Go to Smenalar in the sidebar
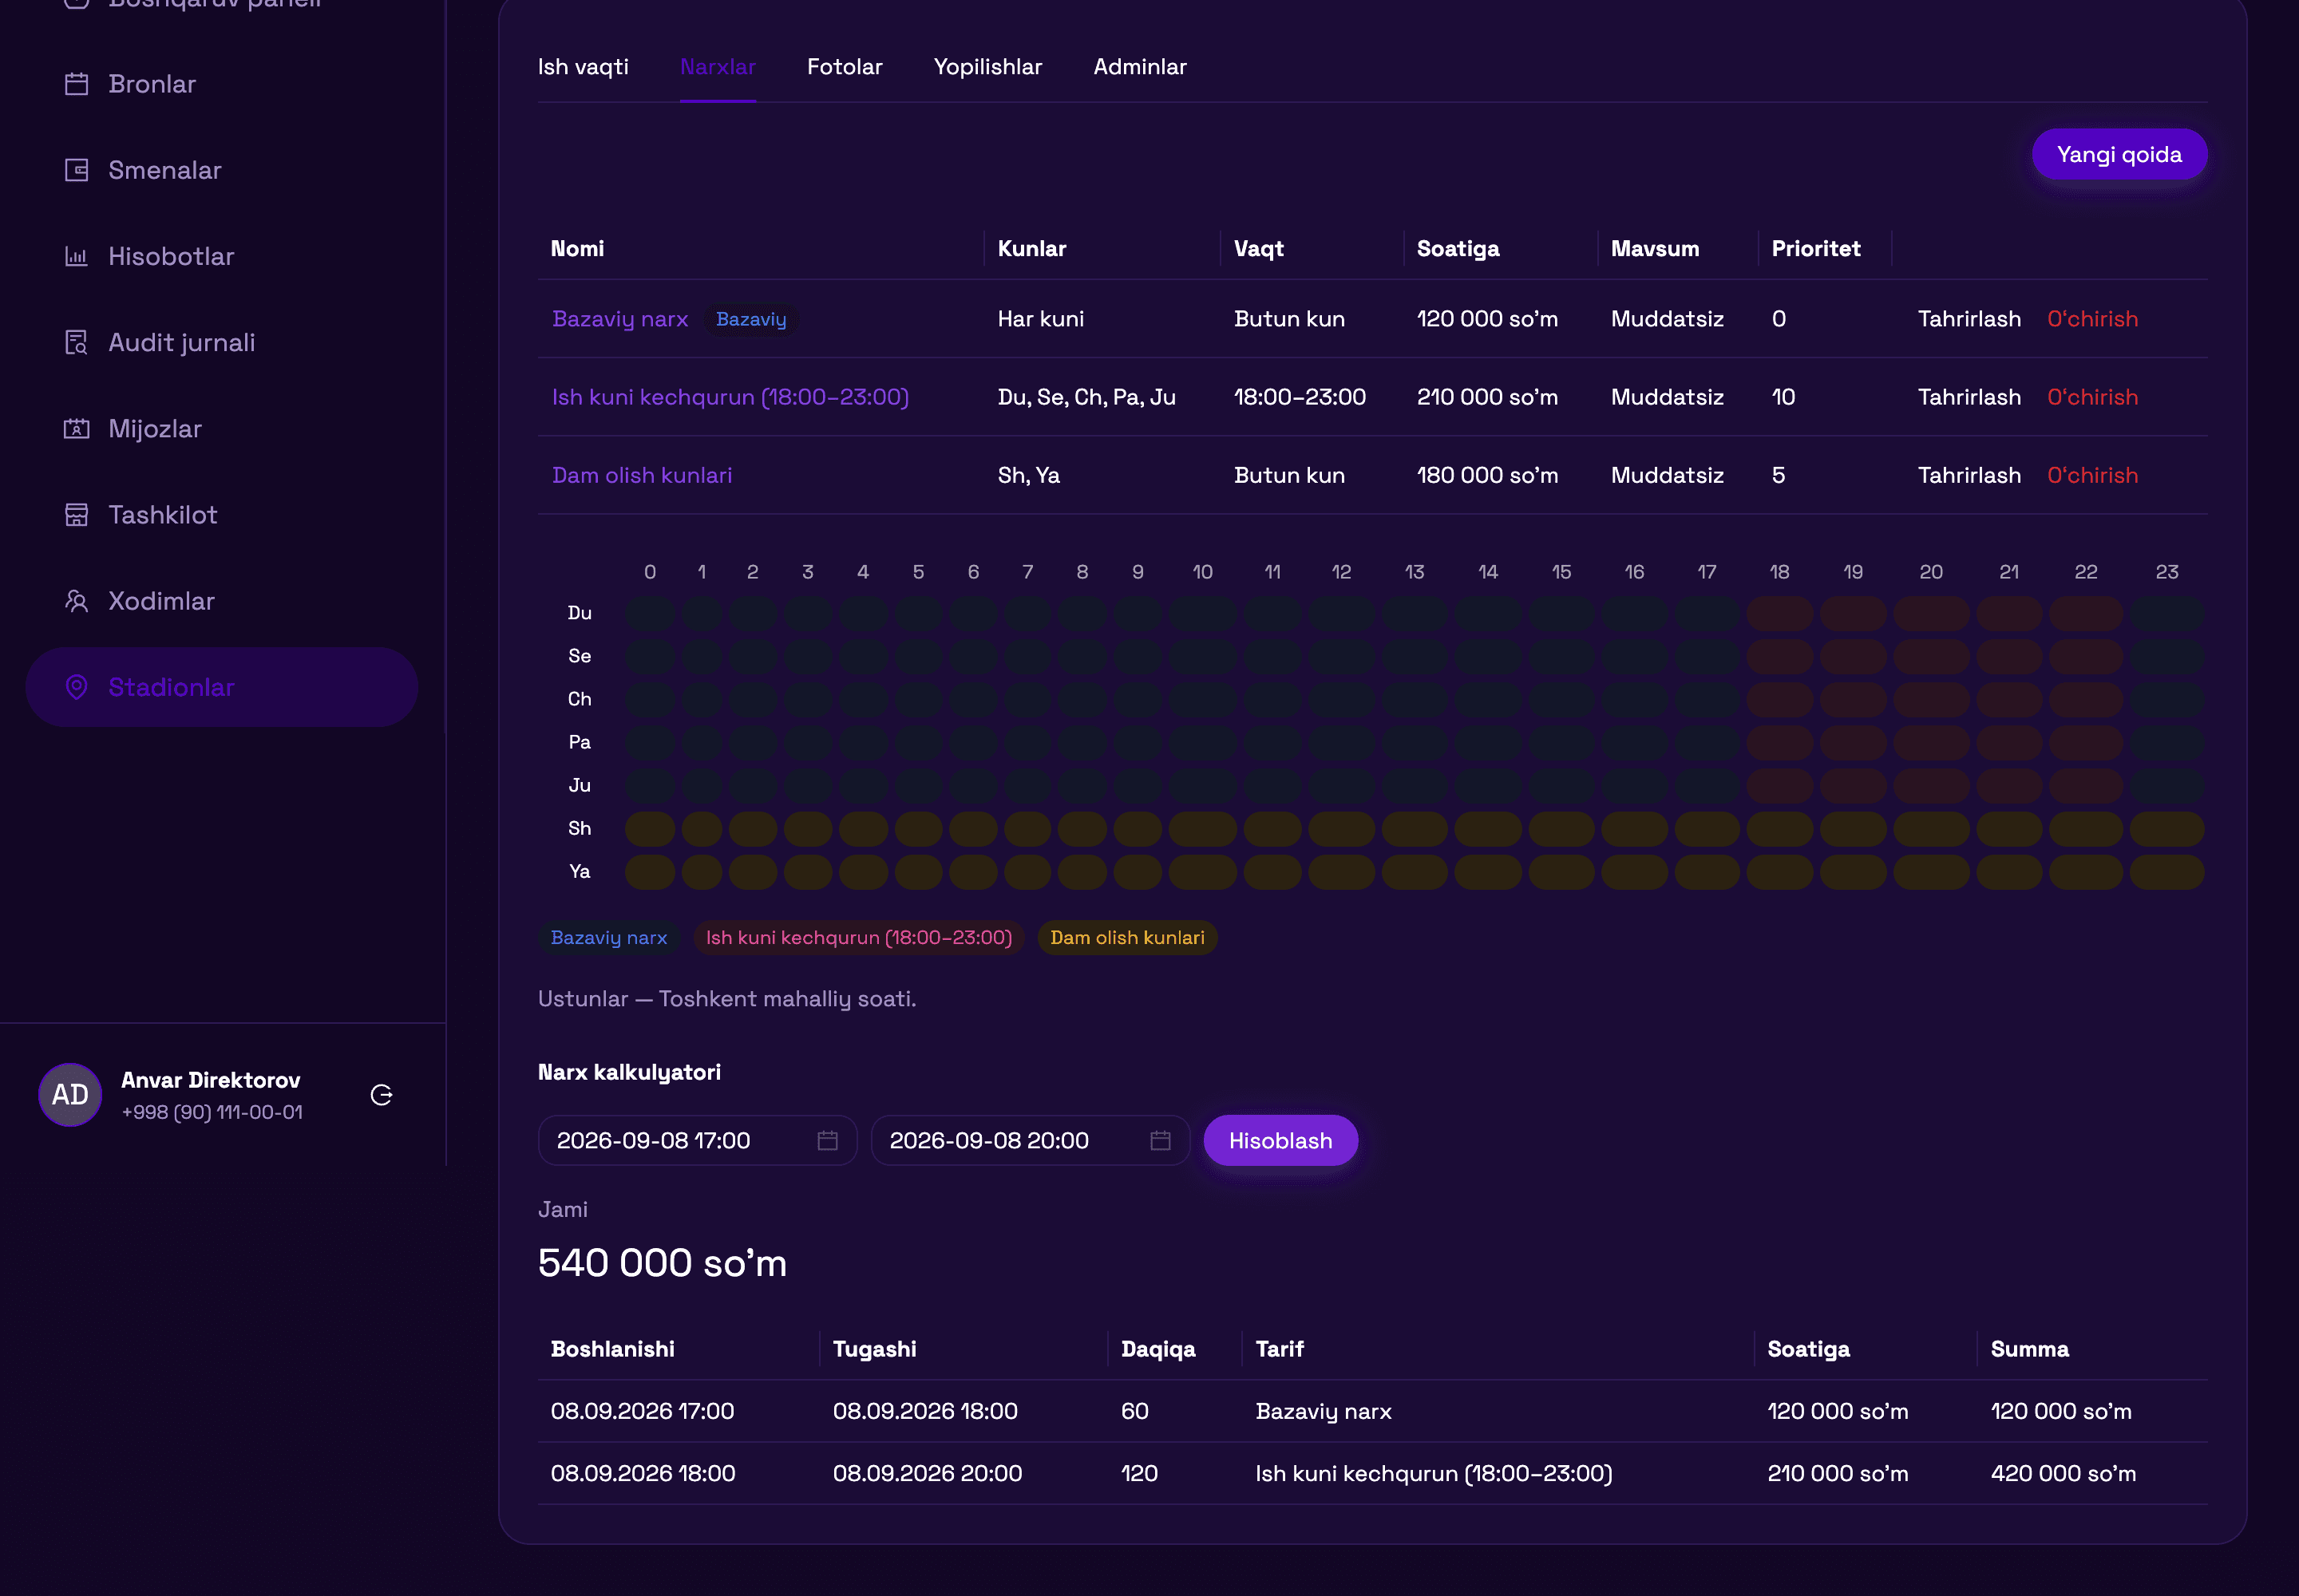The width and height of the screenshot is (2299, 1596). 222,170
